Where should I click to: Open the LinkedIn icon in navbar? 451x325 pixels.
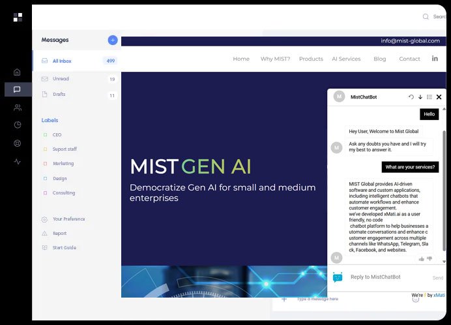[435, 59]
